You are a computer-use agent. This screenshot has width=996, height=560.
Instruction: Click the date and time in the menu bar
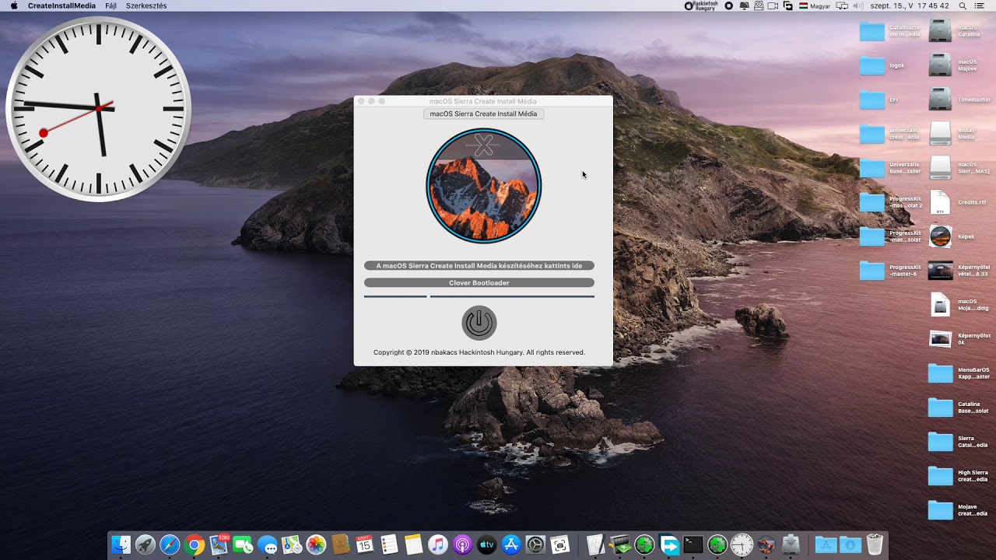pyautogui.click(x=910, y=5)
